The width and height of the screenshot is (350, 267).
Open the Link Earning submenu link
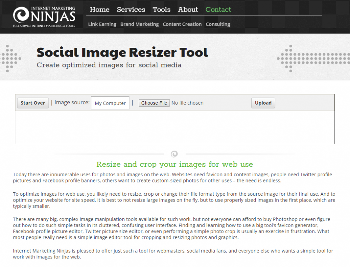102,24
